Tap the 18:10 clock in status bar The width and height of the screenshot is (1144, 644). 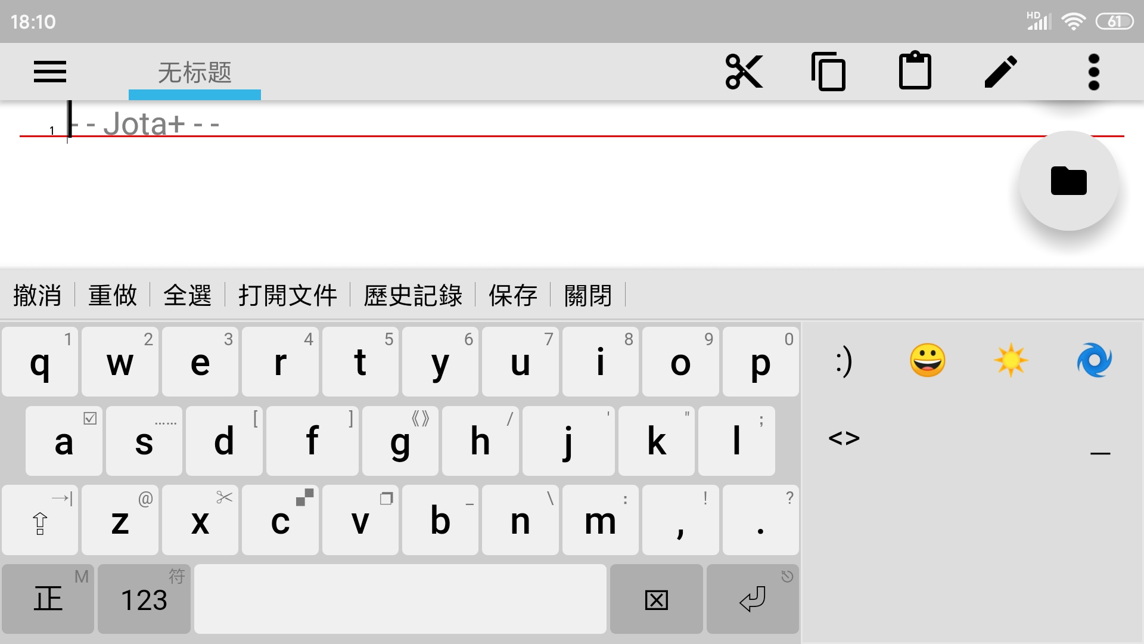tap(33, 22)
